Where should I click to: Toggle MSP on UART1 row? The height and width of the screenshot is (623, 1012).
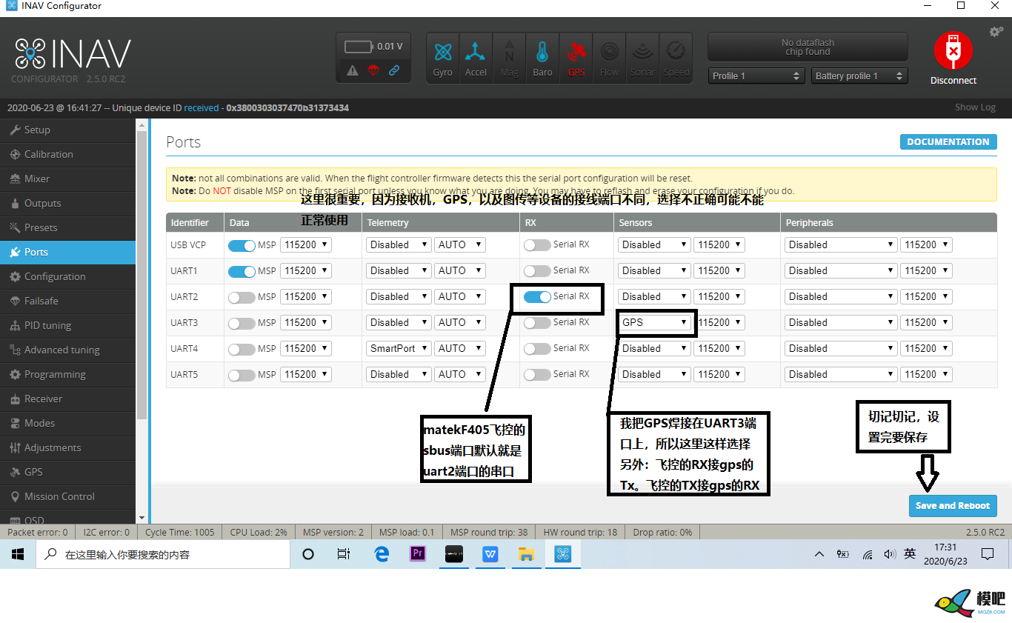pyautogui.click(x=242, y=271)
